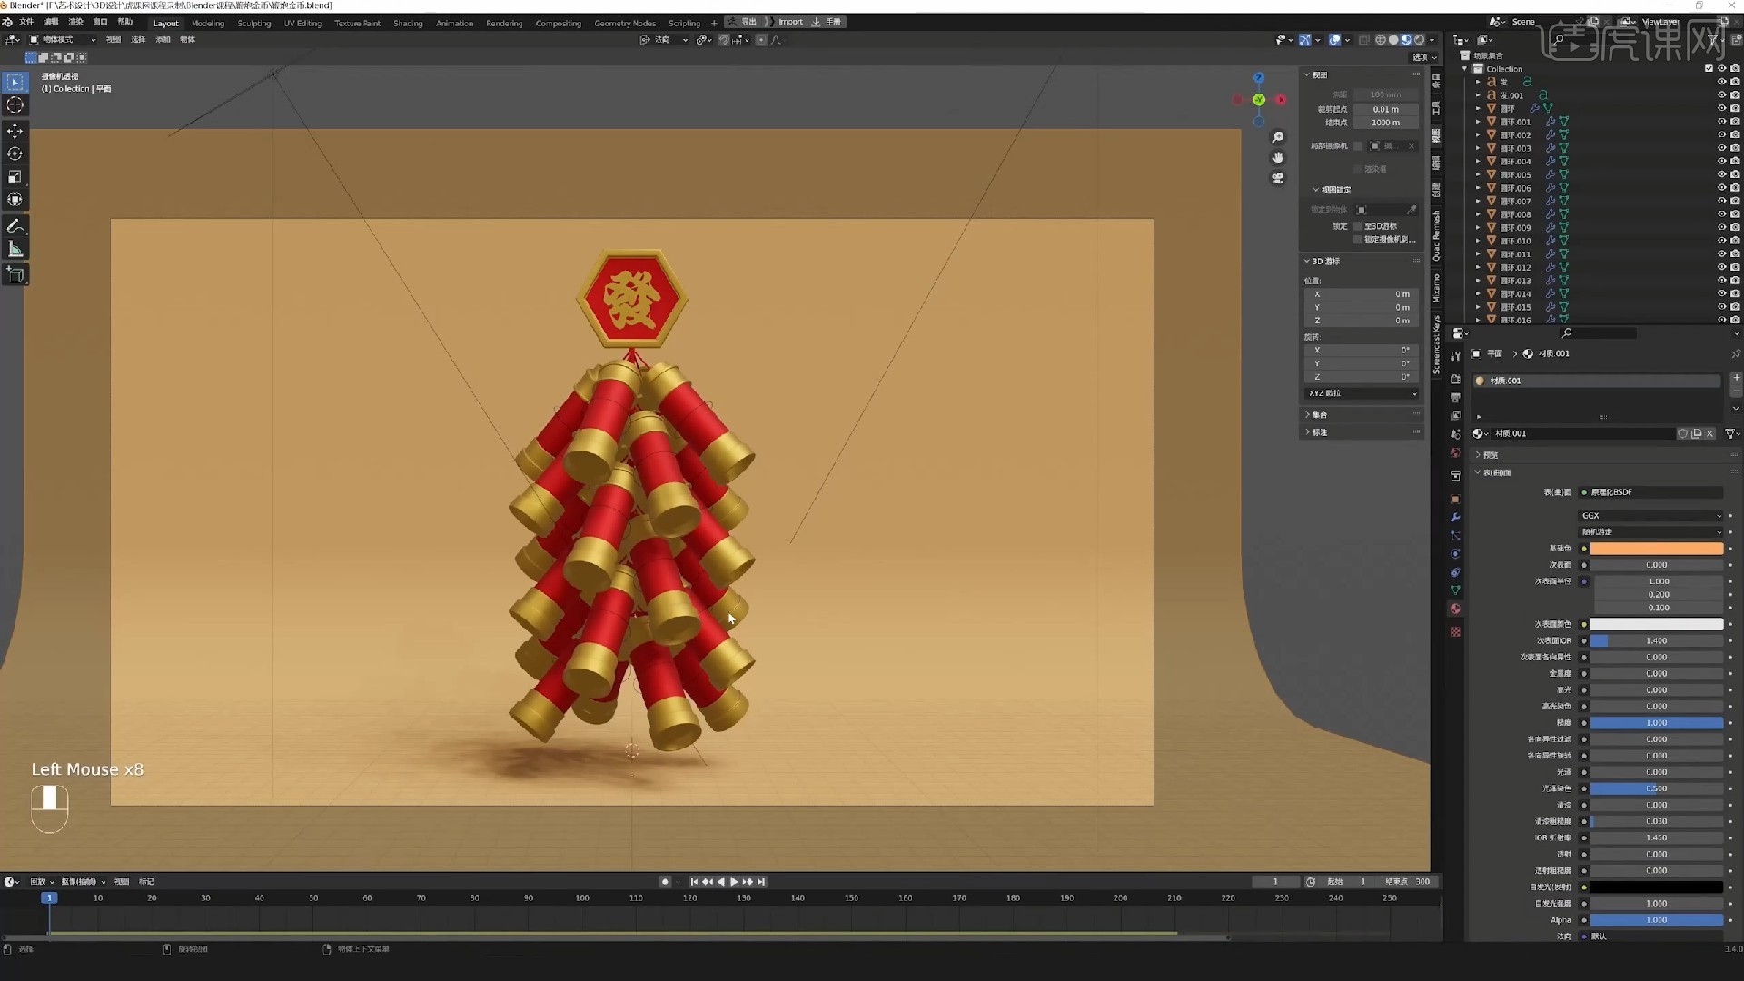Screen dimensions: 1744x981
Task: Select the Add Cube tool
Action: [x=15, y=274]
